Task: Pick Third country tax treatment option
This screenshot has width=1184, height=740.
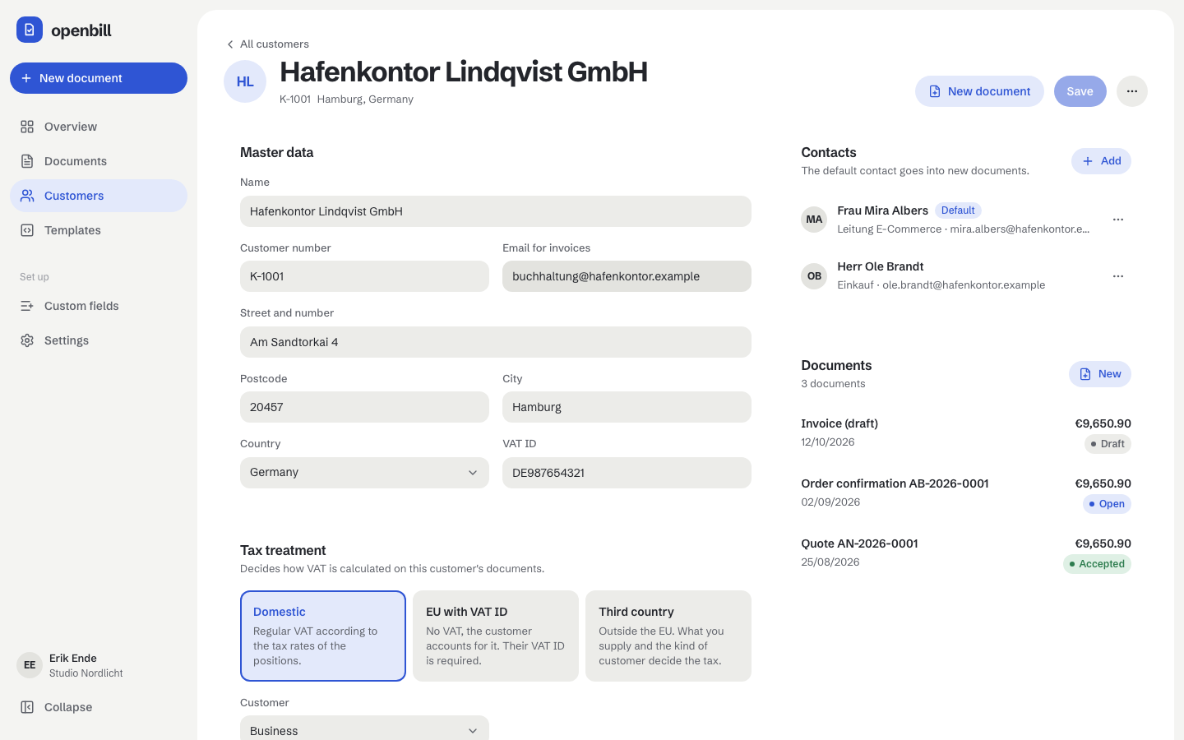Action: (668, 636)
